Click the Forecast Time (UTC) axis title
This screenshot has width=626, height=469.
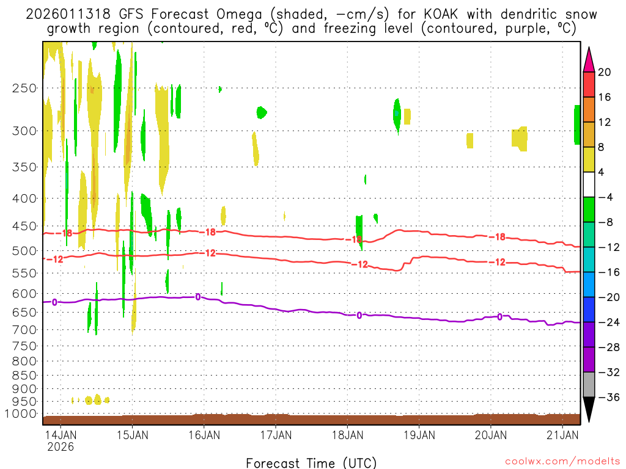311,463
